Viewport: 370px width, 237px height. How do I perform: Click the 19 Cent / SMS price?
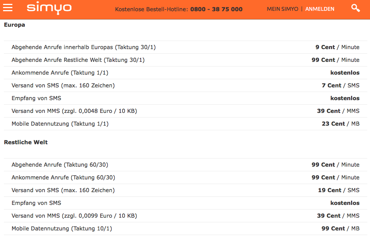click(338, 190)
